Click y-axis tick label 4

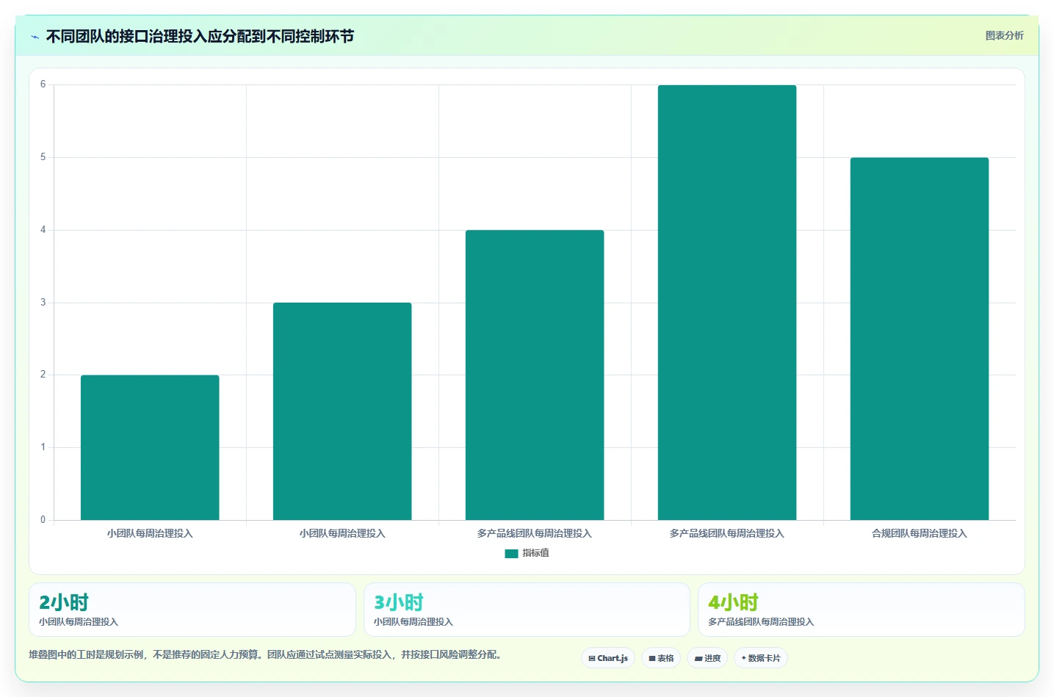point(43,230)
